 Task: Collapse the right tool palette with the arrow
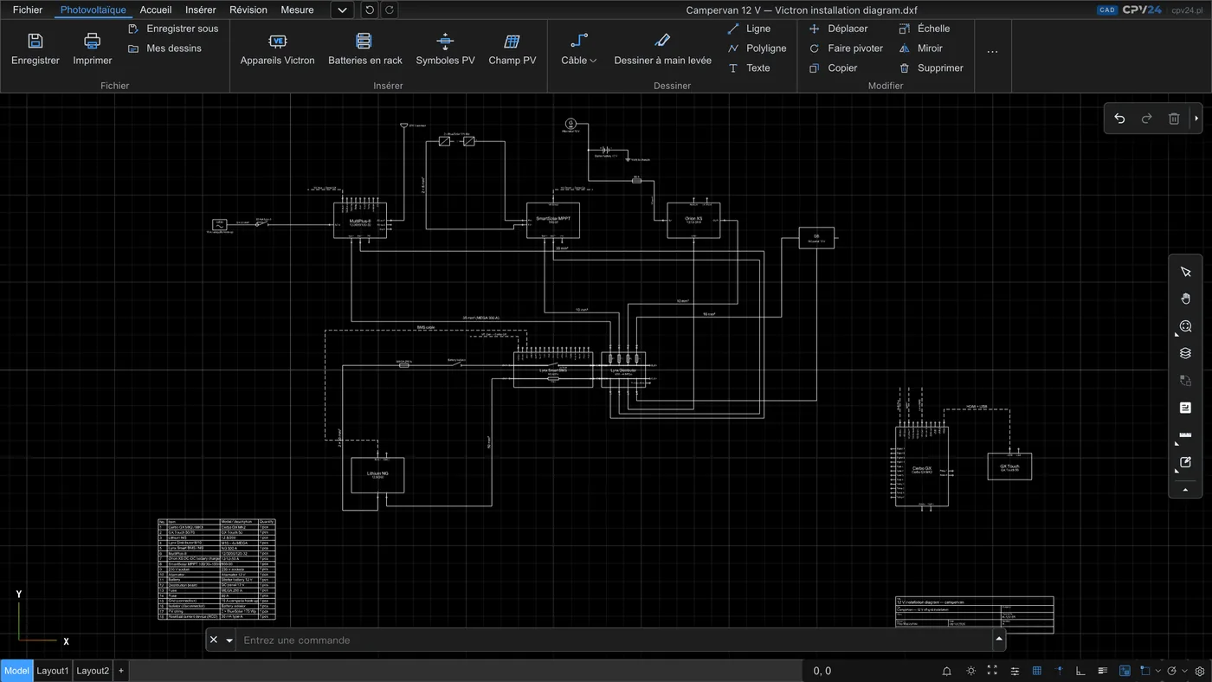(x=1185, y=490)
